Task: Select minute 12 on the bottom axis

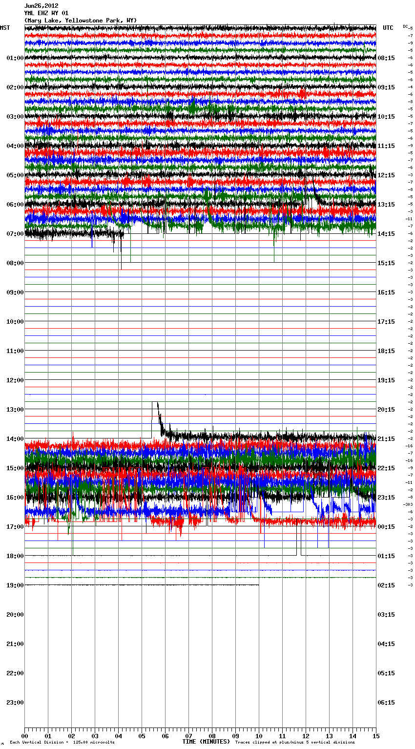Action: coord(306,736)
